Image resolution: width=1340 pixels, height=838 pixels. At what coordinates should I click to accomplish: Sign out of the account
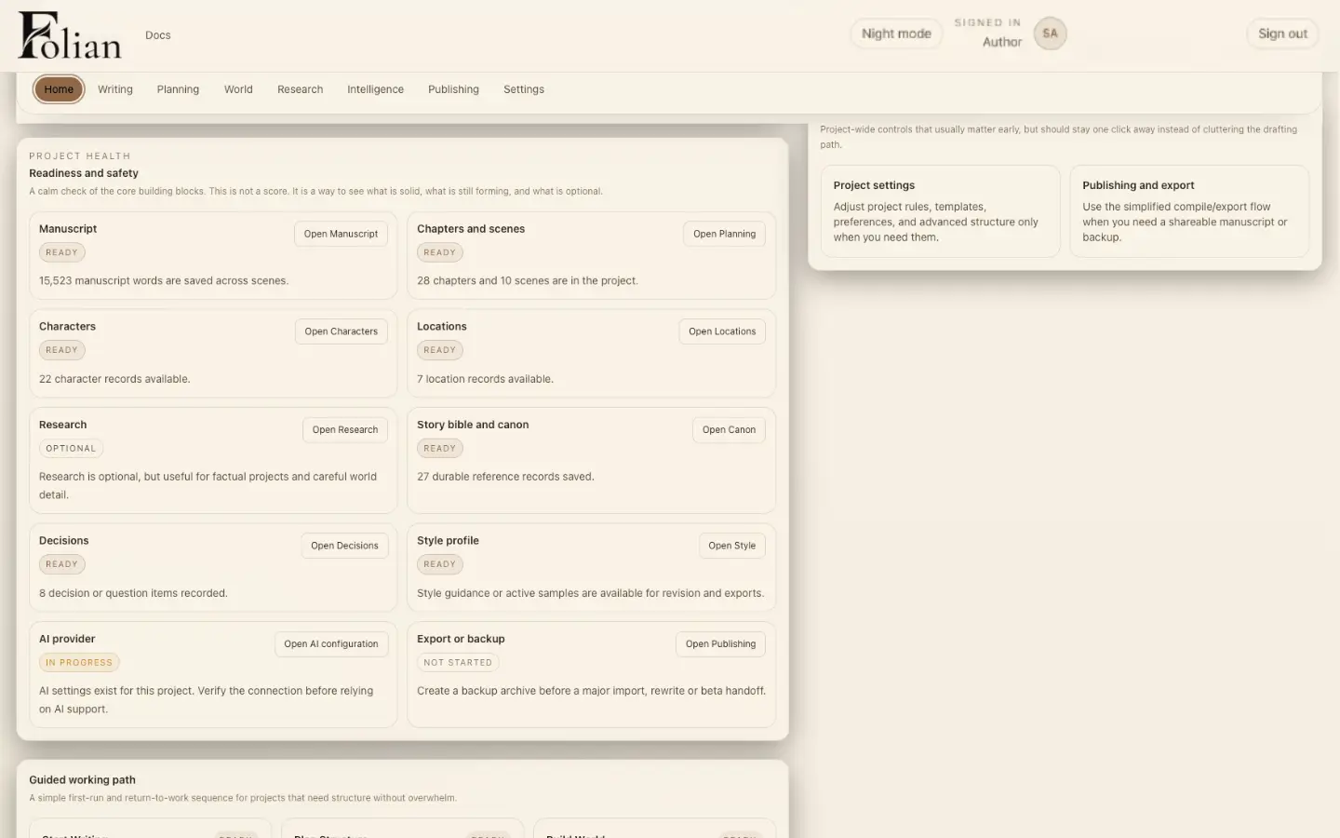pyautogui.click(x=1282, y=34)
